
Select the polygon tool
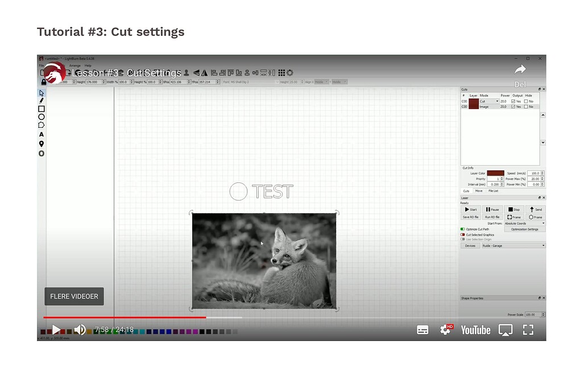click(42, 125)
